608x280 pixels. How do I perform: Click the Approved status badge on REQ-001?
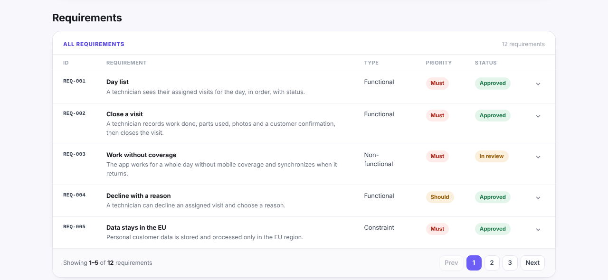point(493,84)
